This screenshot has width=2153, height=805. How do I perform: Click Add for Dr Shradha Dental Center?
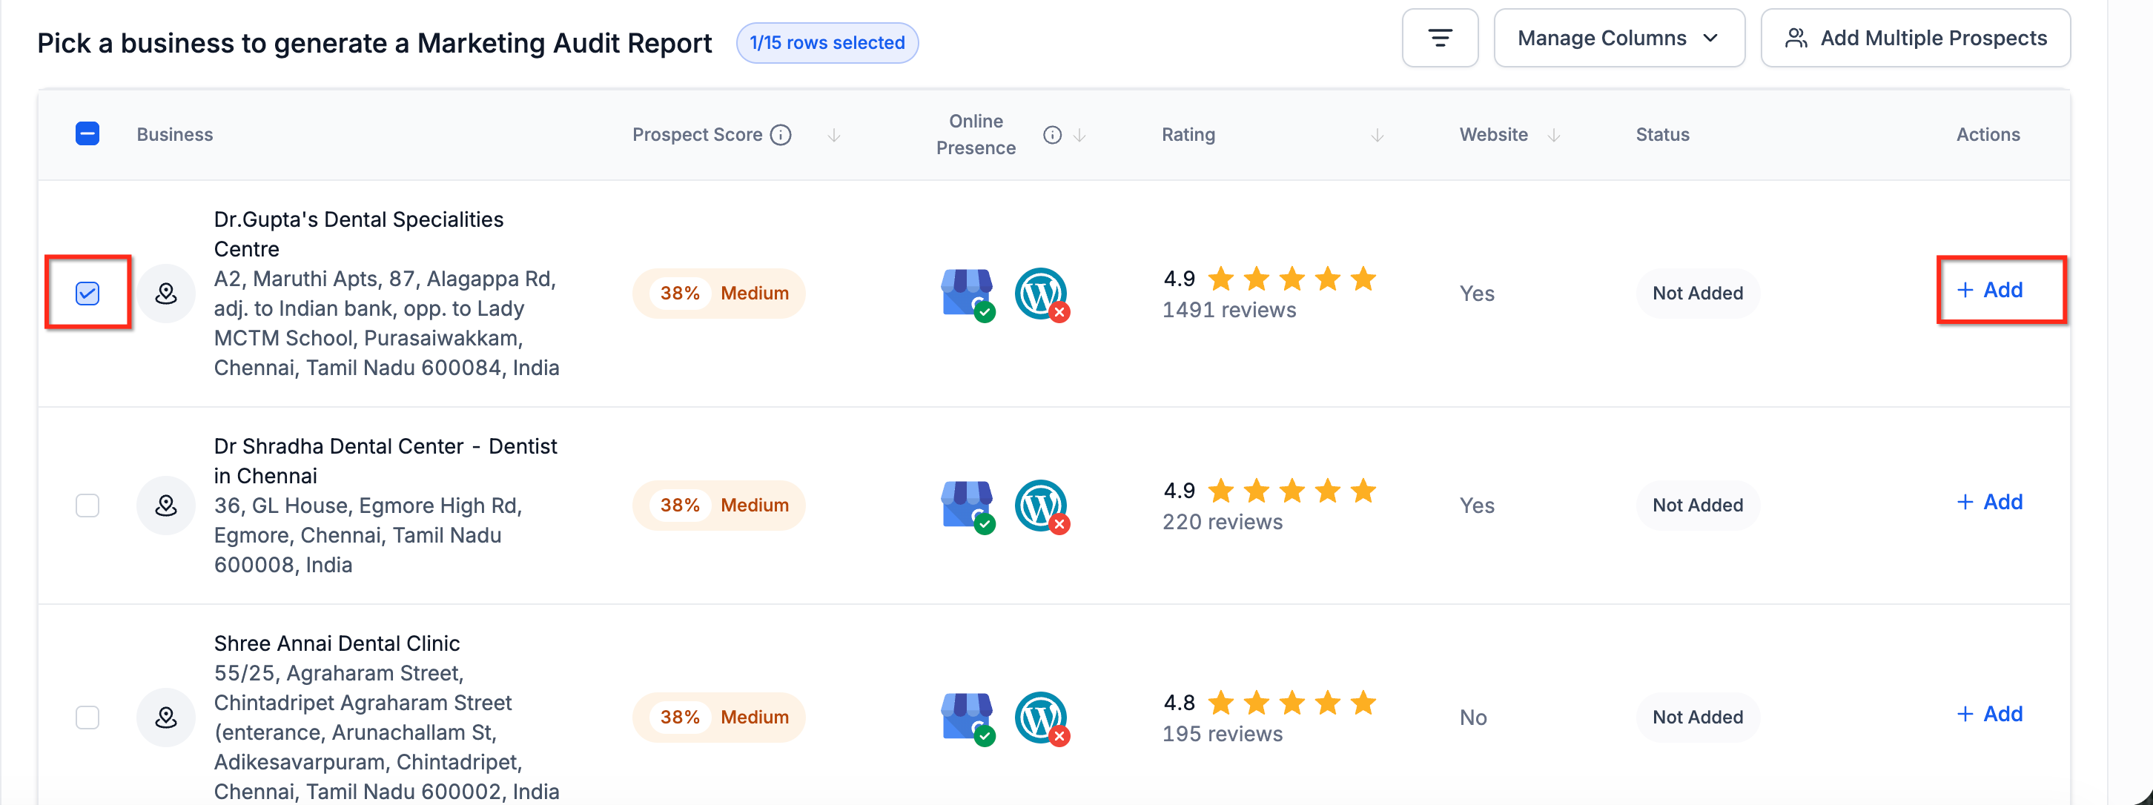(x=1990, y=503)
